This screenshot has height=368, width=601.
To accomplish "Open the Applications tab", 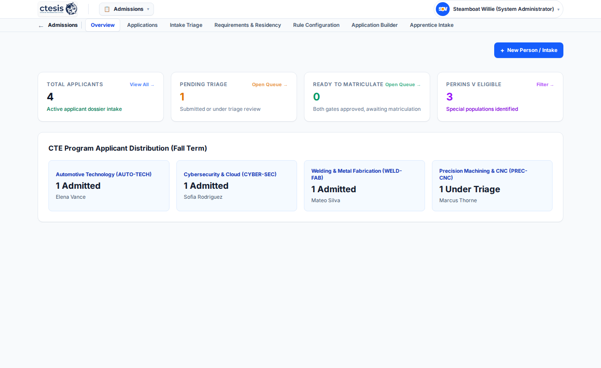I will [142, 25].
